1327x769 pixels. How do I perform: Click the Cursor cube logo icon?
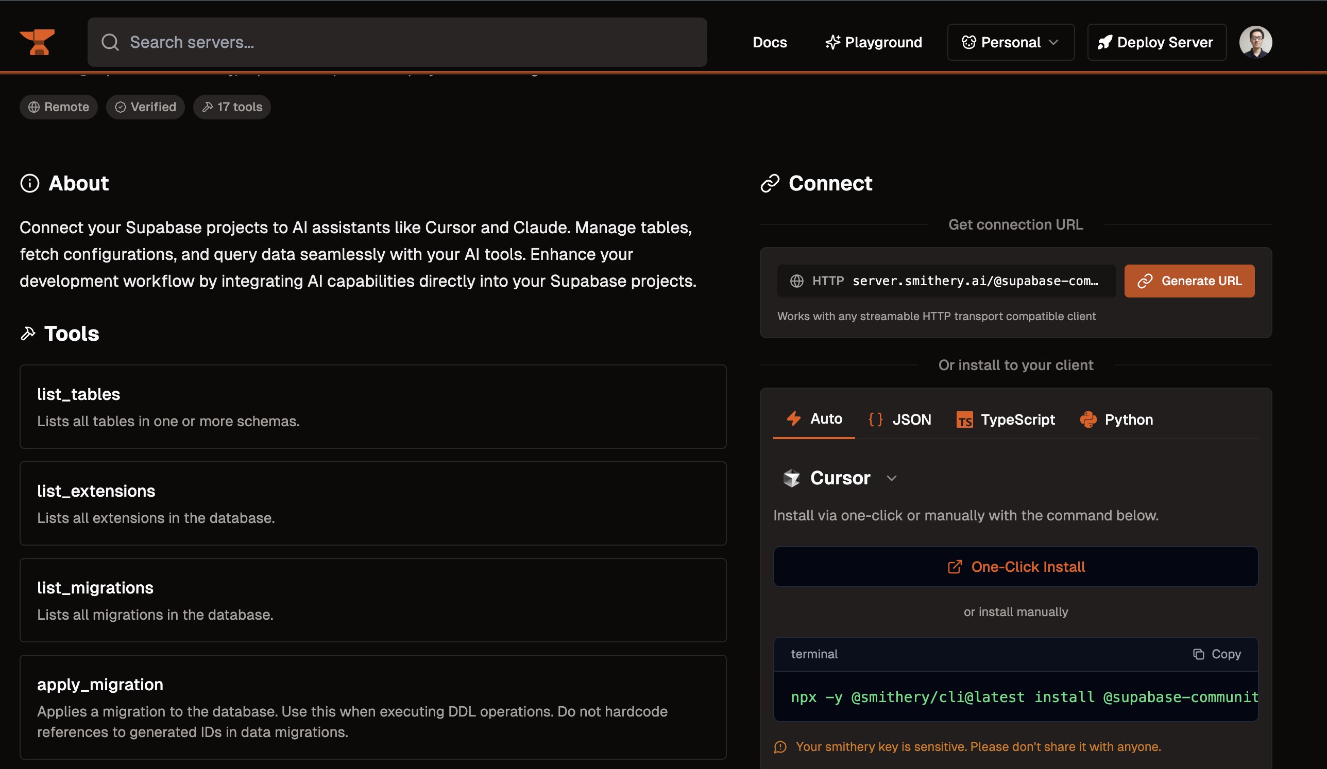pos(791,478)
